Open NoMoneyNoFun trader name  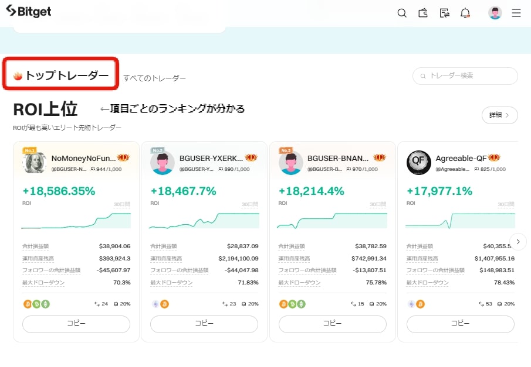(83, 158)
